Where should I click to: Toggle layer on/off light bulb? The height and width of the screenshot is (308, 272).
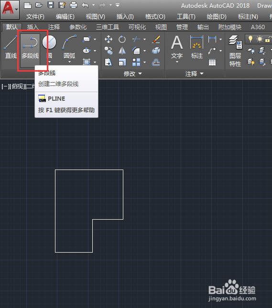click(250, 39)
